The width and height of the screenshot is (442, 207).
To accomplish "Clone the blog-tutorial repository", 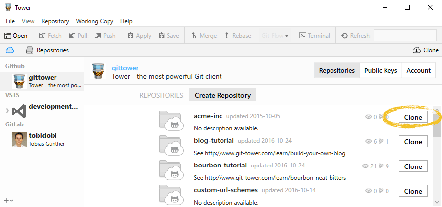I will click(x=413, y=142).
